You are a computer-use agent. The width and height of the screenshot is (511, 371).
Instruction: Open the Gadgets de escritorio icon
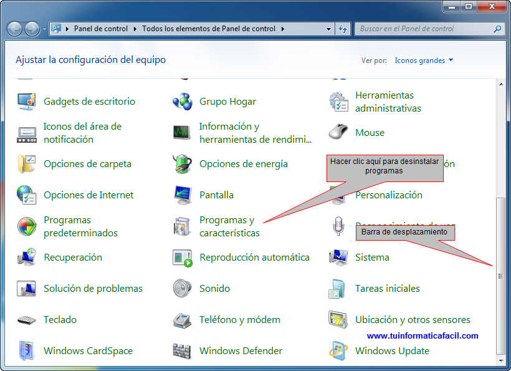(26, 102)
